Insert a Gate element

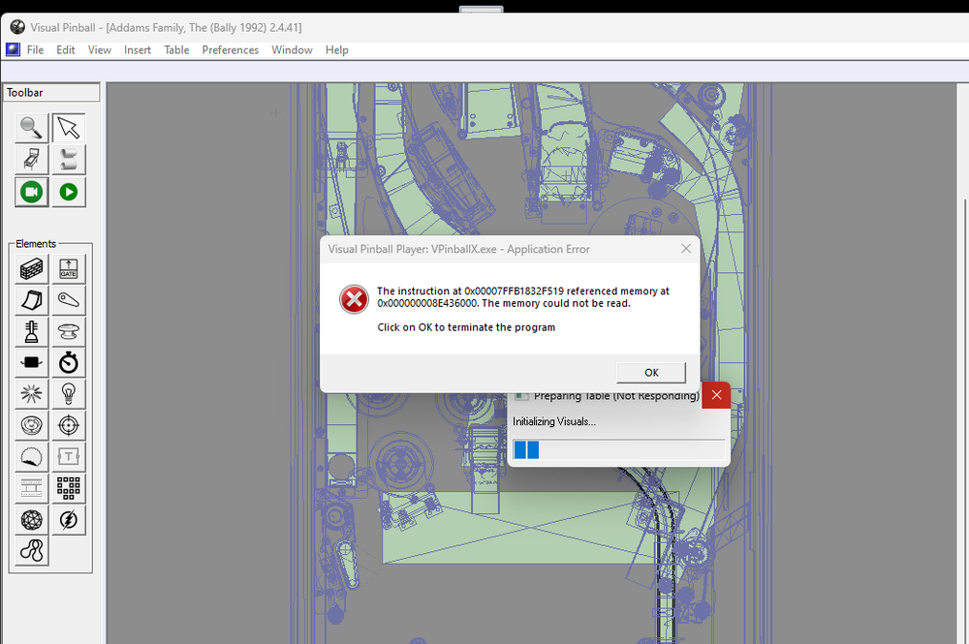tap(68, 268)
